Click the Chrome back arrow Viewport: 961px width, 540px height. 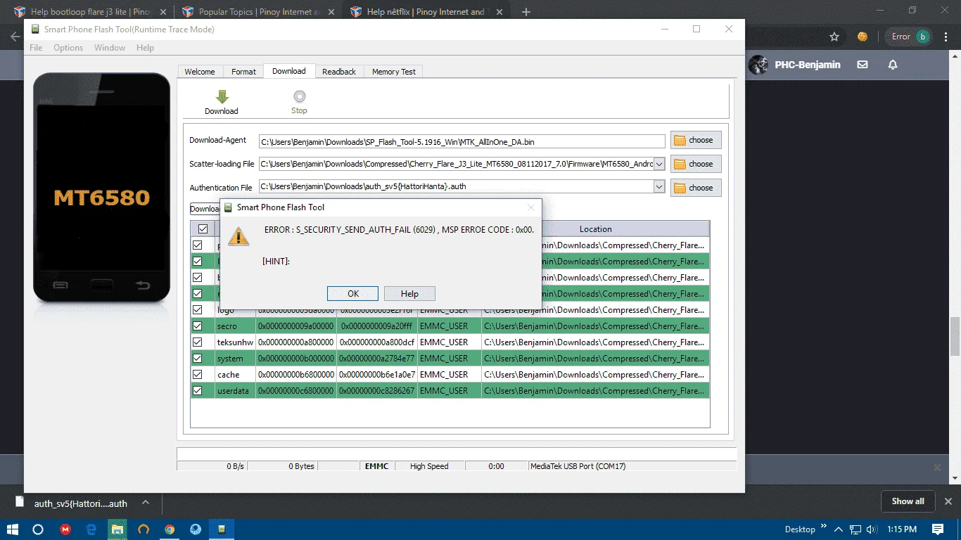click(x=15, y=37)
